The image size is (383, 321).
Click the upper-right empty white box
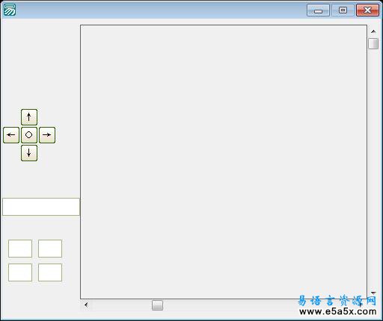click(50, 249)
